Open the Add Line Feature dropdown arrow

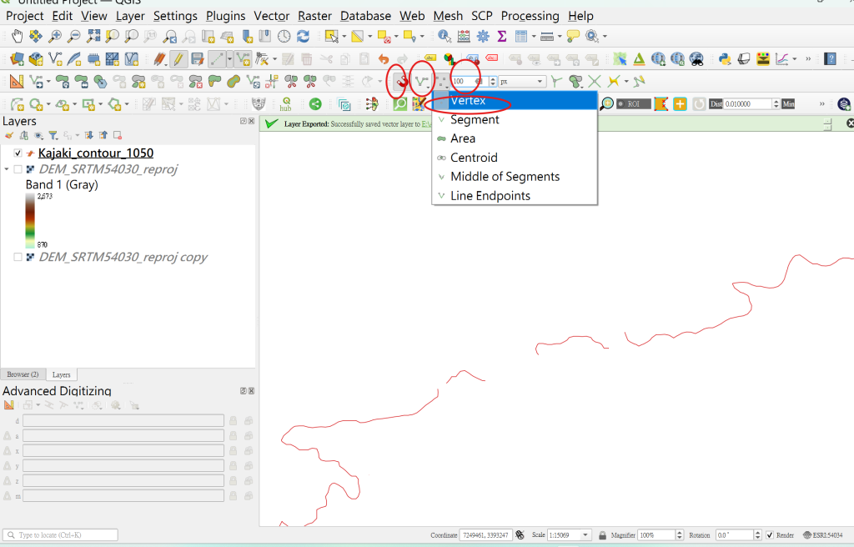pyautogui.click(x=230, y=59)
